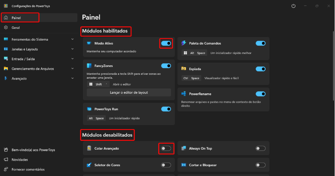Screen dimensions: 335x176
Task: Click the Paleta de Comandos lightning icon
Action: tap(183, 43)
